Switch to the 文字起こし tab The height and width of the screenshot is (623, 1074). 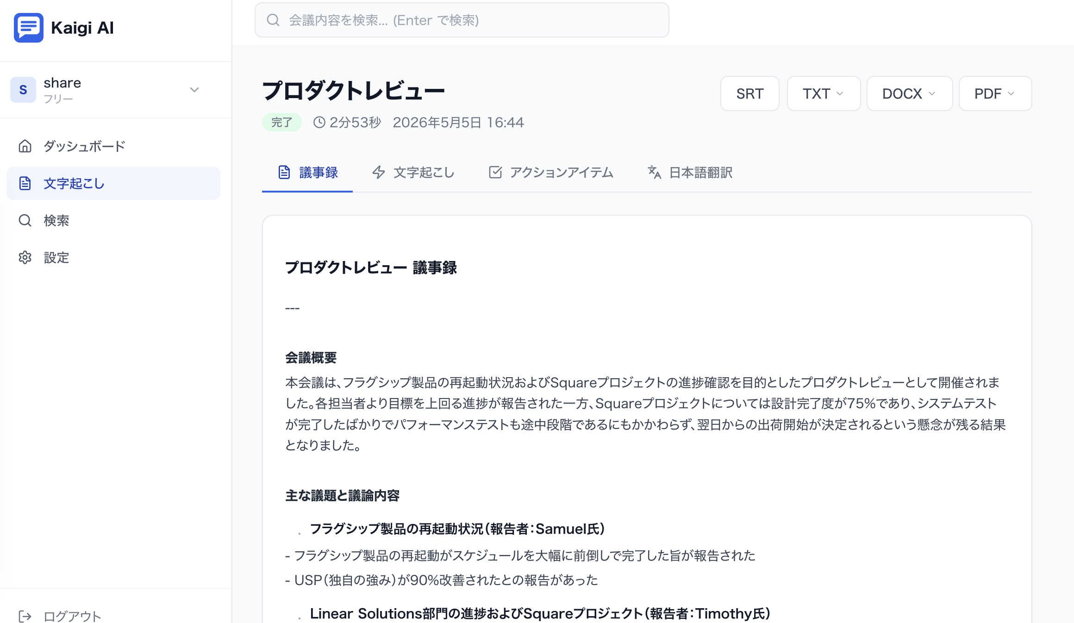pos(414,173)
